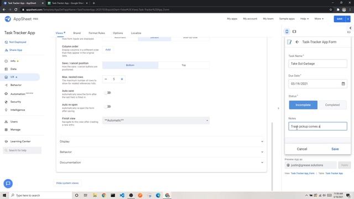The height and width of the screenshot is (199, 354).
Task: Open the Users sidebar icon
Action: click(x=6, y=122)
